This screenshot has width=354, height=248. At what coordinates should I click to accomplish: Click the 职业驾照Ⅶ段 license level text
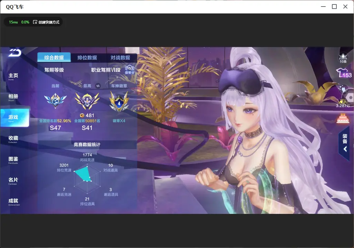coord(106,70)
